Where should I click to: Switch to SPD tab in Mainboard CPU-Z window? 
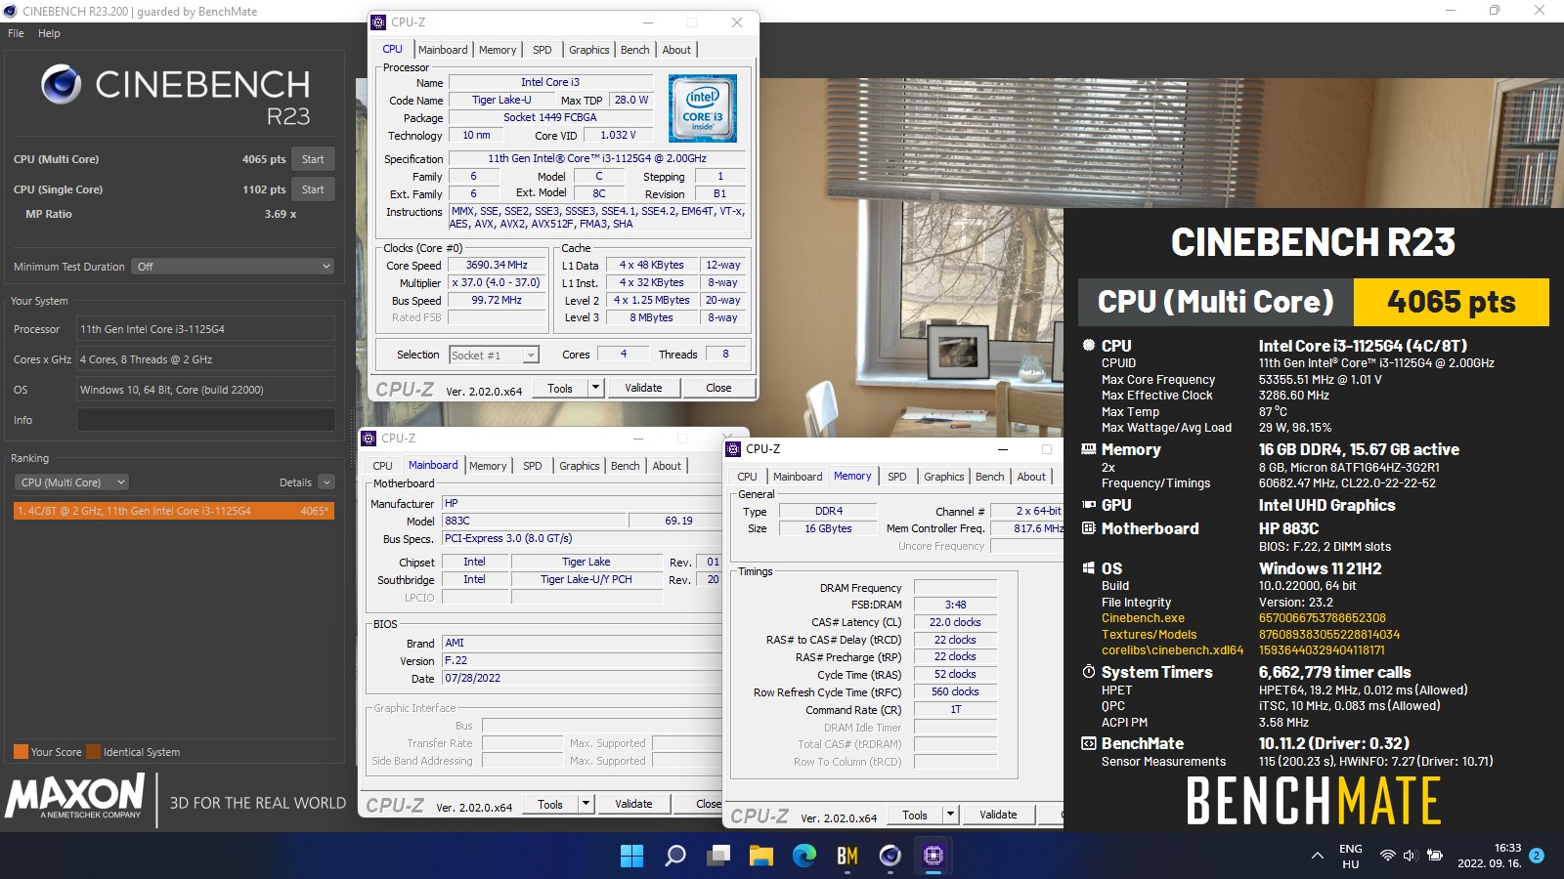point(533,466)
